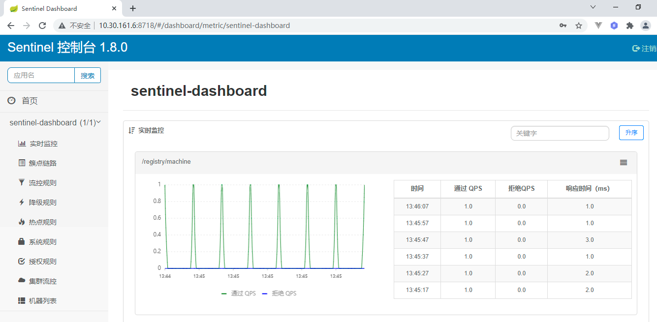
Task: Toggle 拒绝 QPS series in chart legend
Action: point(279,293)
